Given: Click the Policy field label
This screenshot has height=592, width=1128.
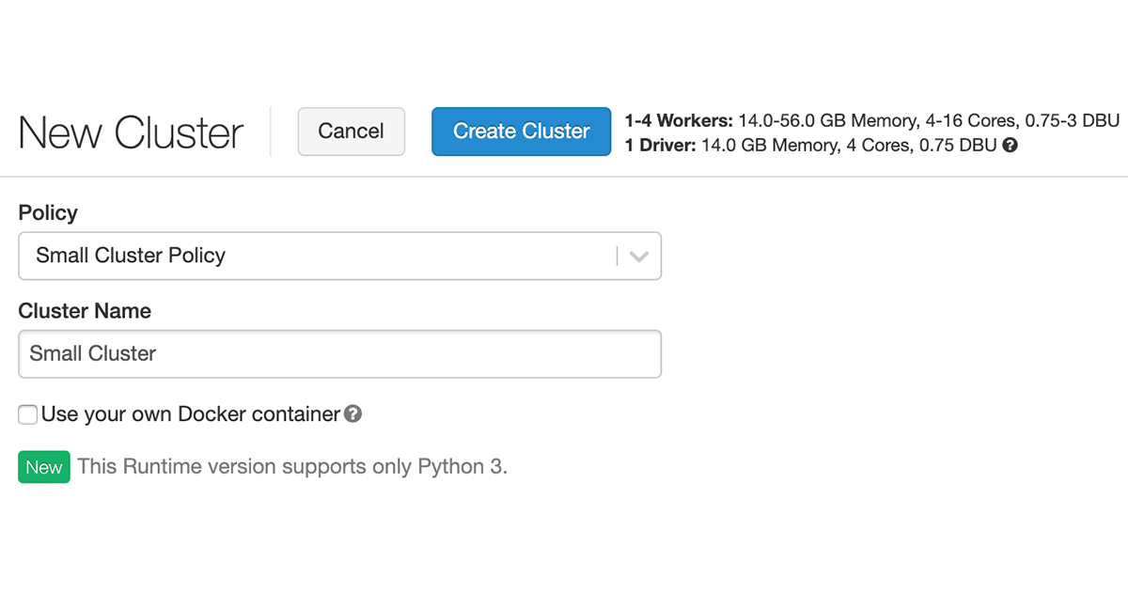Looking at the screenshot, I should coord(48,213).
